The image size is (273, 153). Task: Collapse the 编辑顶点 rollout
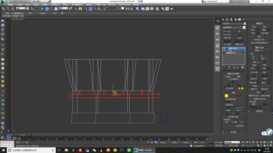pyautogui.click(x=259, y=23)
